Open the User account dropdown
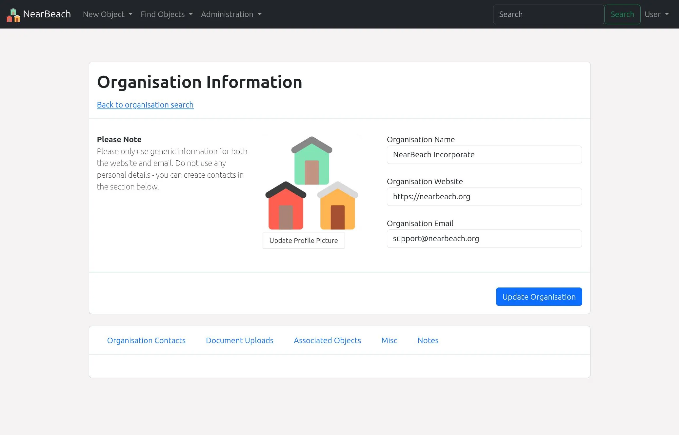 tap(656, 14)
